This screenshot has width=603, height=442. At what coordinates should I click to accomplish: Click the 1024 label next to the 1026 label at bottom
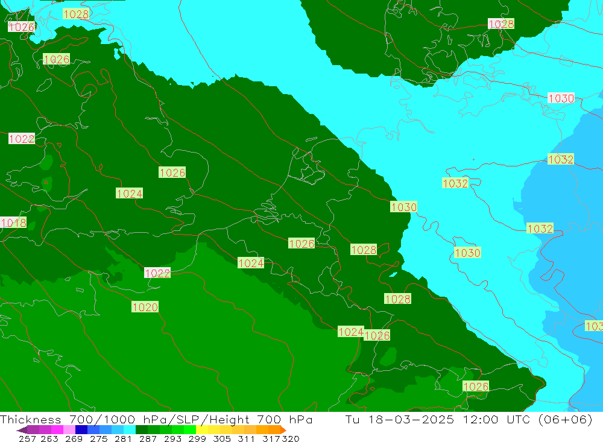pos(351,332)
